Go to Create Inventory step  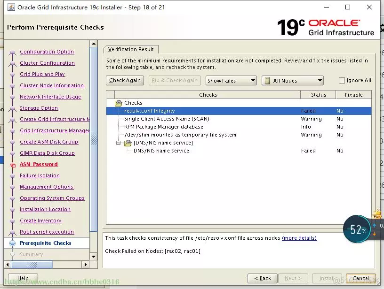[40, 221]
